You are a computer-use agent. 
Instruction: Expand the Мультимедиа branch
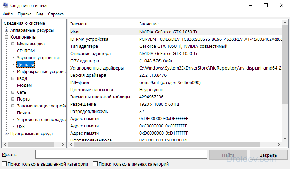tap(13, 44)
